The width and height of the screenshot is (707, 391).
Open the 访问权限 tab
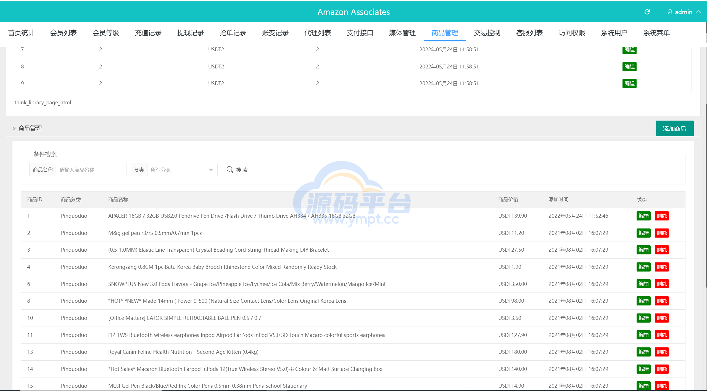point(572,33)
